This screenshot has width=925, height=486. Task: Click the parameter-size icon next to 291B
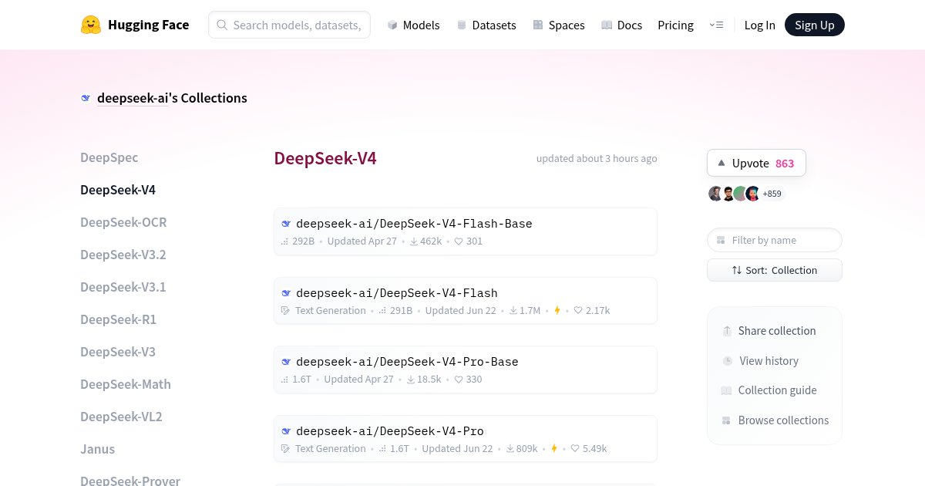(382, 311)
